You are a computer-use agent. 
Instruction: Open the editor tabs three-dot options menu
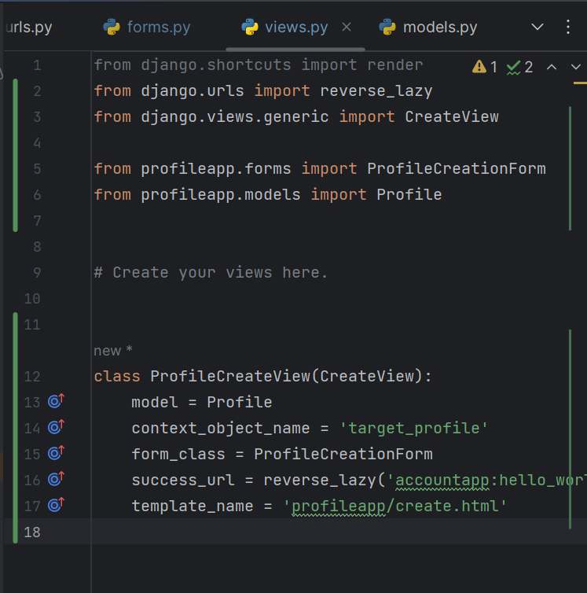(567, 27)
